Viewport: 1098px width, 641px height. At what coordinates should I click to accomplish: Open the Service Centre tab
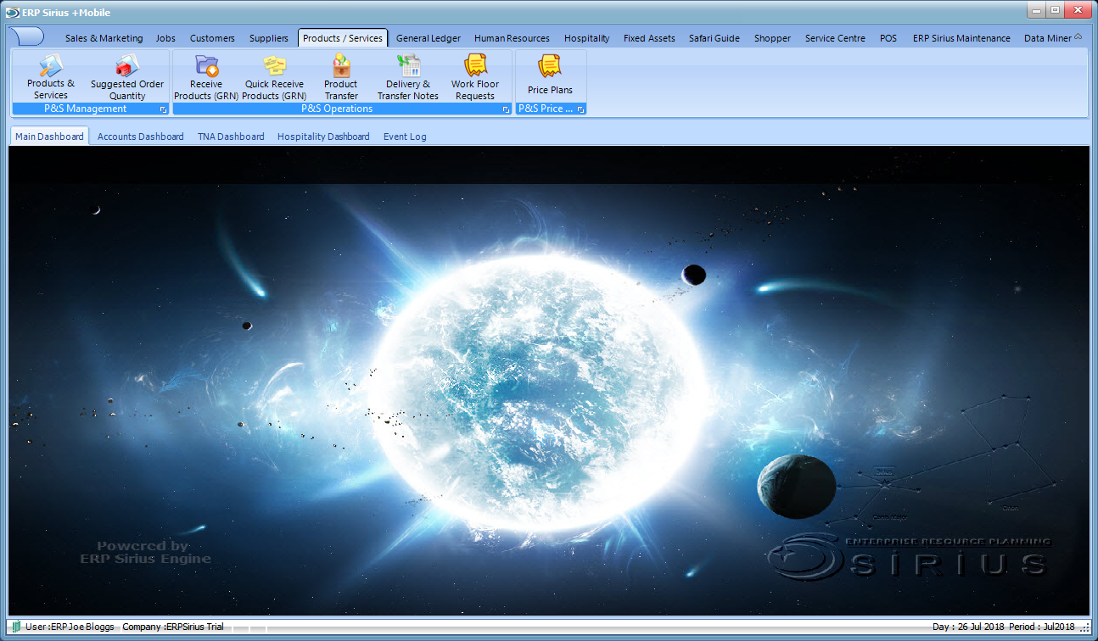click(835, 38)
